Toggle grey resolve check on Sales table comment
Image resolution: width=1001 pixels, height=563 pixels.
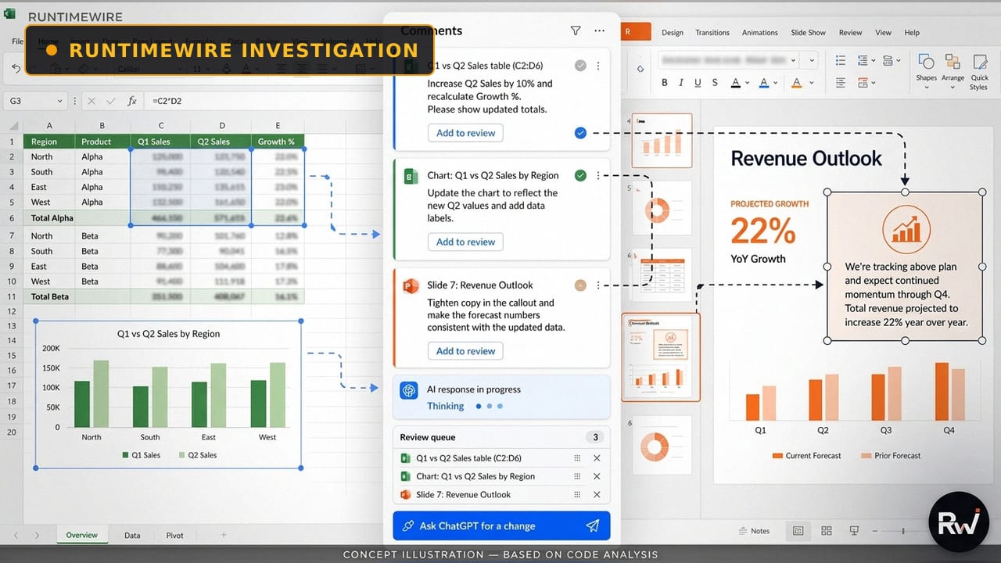[580, 66]
